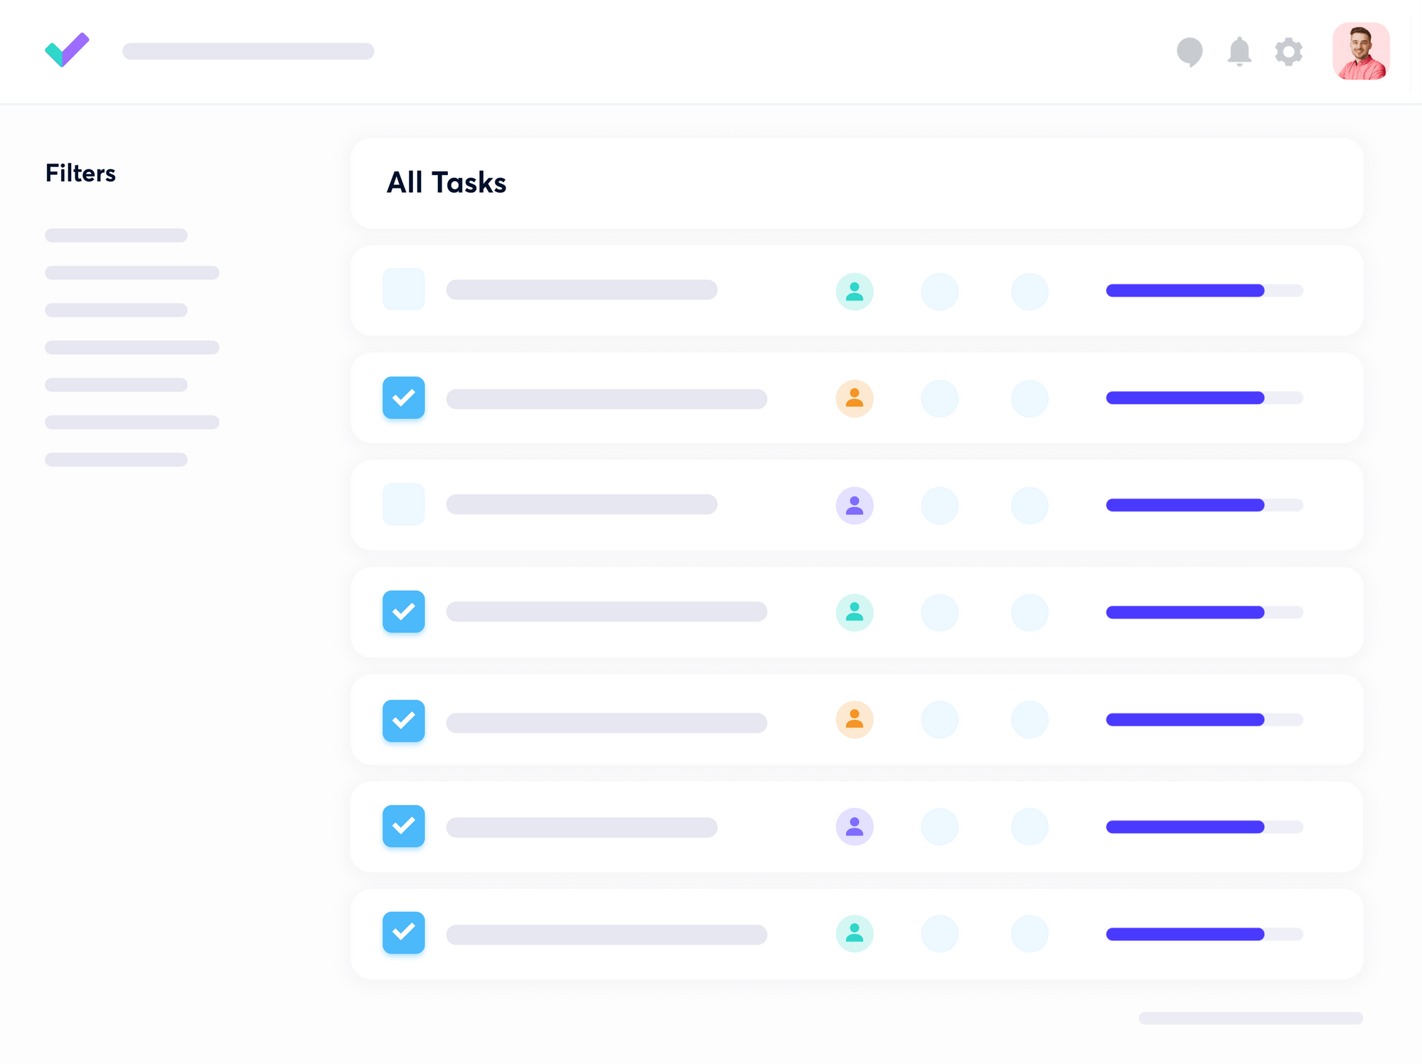
Task: Expand the Filters section heading
Action: (x=80, y=173)
